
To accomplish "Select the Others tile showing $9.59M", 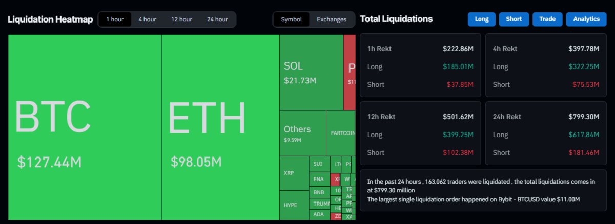I will (302, 133).
